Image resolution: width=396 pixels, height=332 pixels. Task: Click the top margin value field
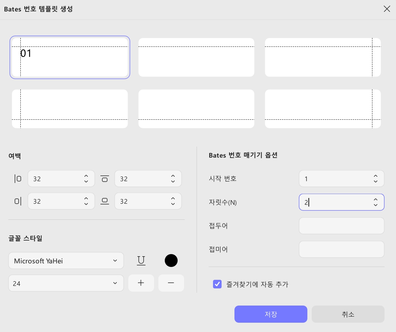point(148,179)
